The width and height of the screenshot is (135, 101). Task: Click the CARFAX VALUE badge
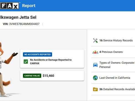pos(32,76)
